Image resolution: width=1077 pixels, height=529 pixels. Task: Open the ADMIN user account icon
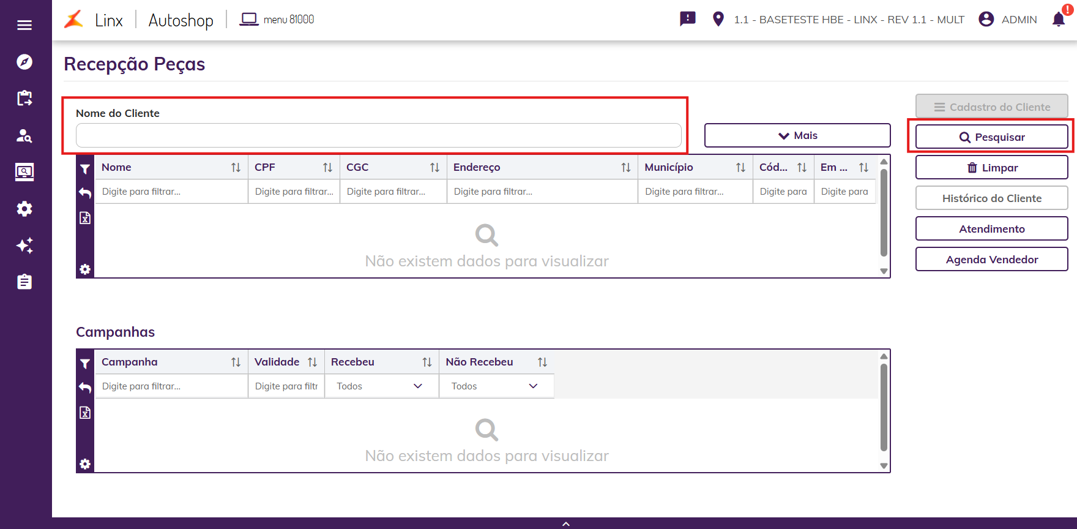986,19
